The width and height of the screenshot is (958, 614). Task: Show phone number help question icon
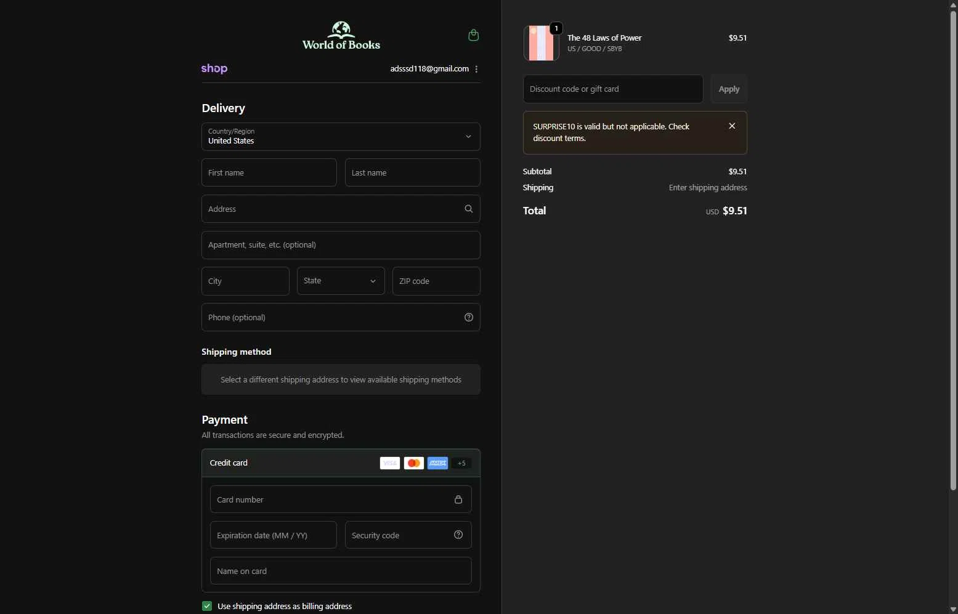pyautogui.click(x=469, y=317)
